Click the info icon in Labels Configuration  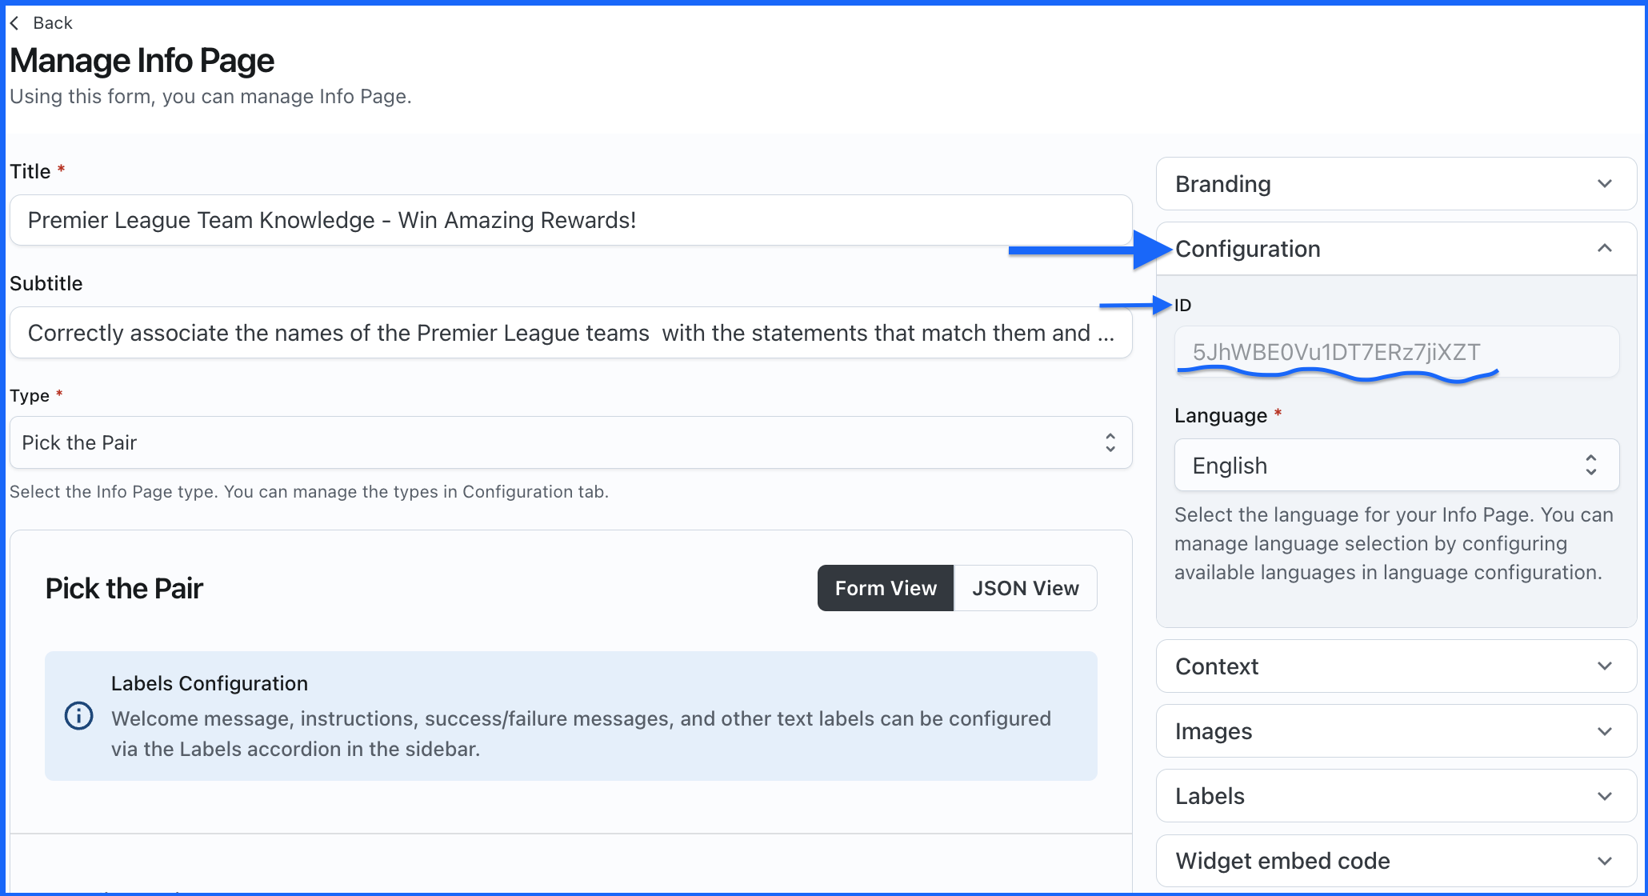tap(78, 715)
